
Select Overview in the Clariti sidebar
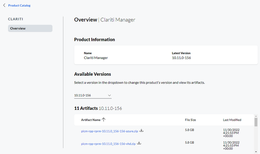click(30, 28)
